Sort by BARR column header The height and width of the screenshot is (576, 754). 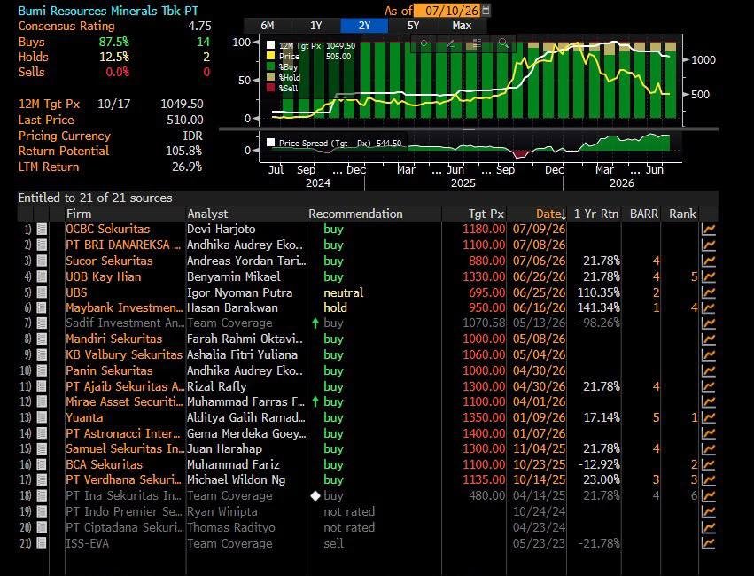pos(644,214)
